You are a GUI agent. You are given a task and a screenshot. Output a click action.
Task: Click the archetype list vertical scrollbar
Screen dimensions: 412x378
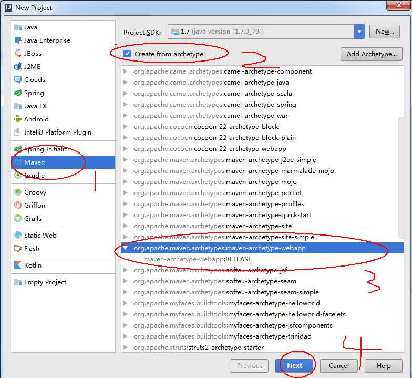pos(401,178)
